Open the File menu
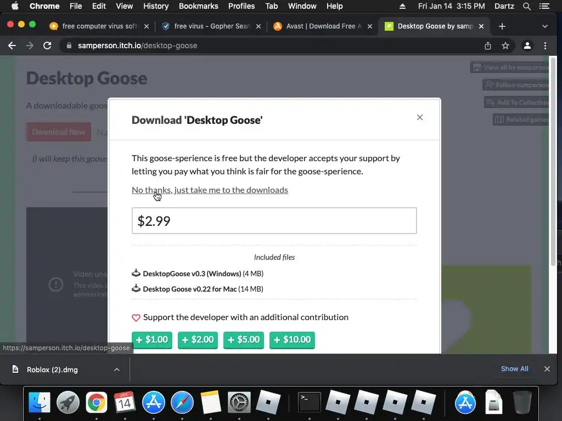Screen dimensions: 562x421 tap(76, 6)
